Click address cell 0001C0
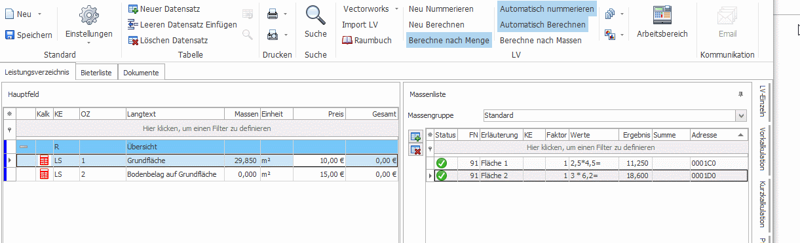The width and height of the screenshot is (800, 243). [x=718, y=162]
